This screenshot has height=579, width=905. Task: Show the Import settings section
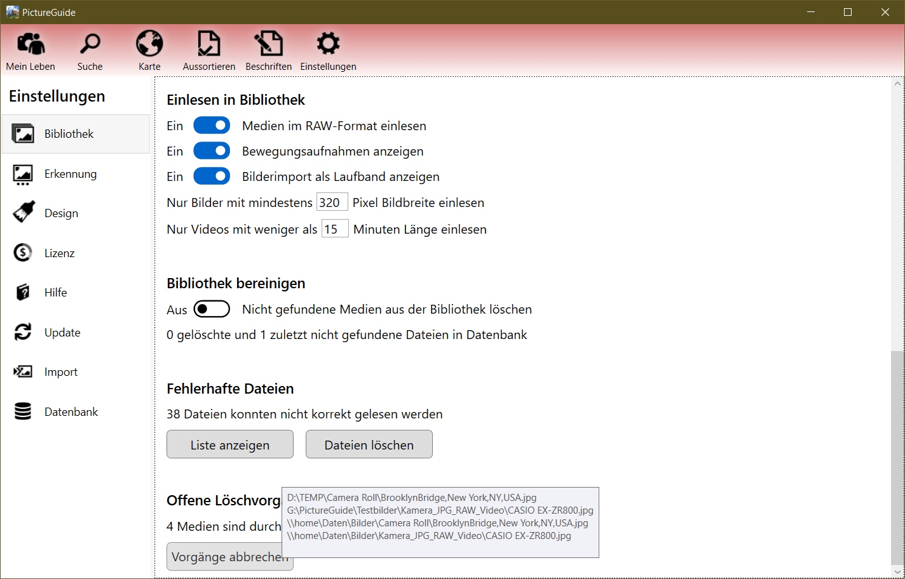point(76,372)
